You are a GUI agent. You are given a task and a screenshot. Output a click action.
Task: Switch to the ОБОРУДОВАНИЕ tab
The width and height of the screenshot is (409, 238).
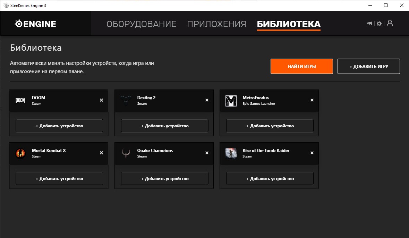(142, 24)
